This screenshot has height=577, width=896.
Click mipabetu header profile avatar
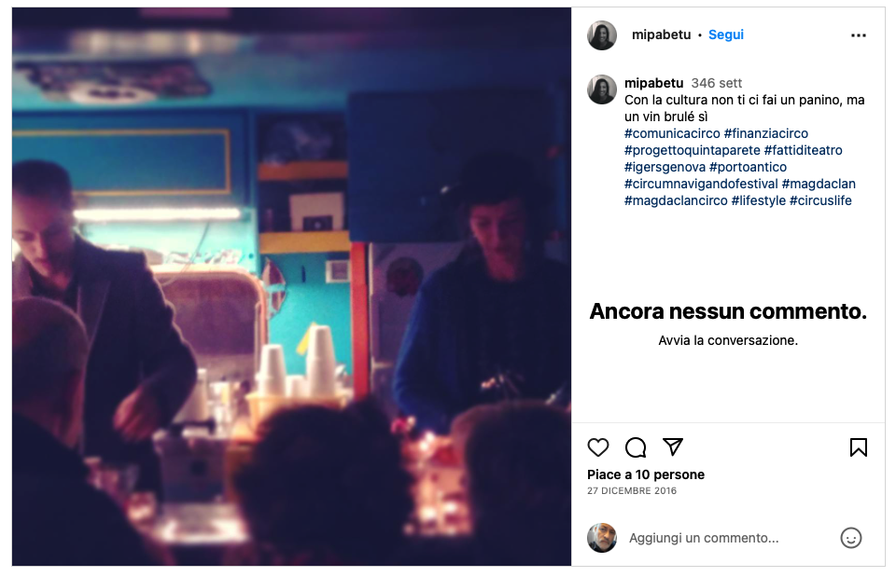pyautogui.click(x=602, y=35)
